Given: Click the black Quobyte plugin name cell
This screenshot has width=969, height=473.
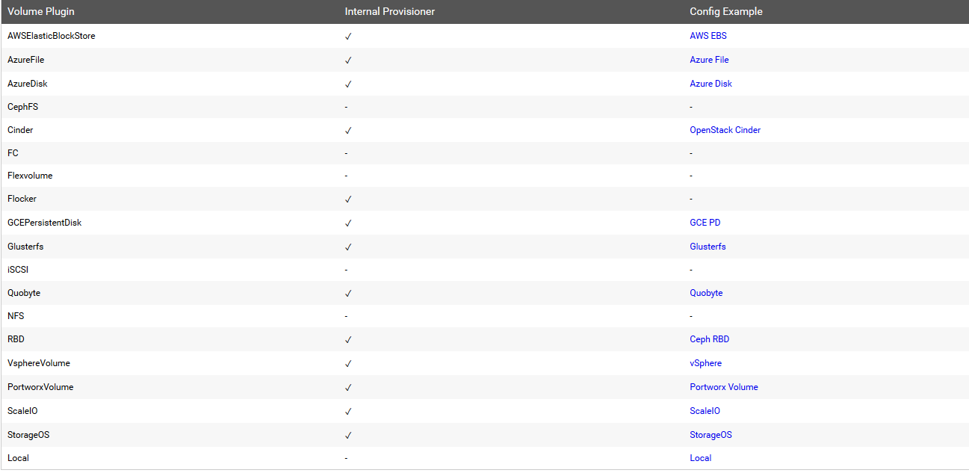Looking at the screenshot, I should 24,293.
